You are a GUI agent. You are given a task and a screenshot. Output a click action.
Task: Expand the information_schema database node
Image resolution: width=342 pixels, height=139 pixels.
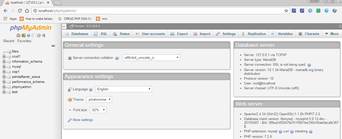coord(4,62)
